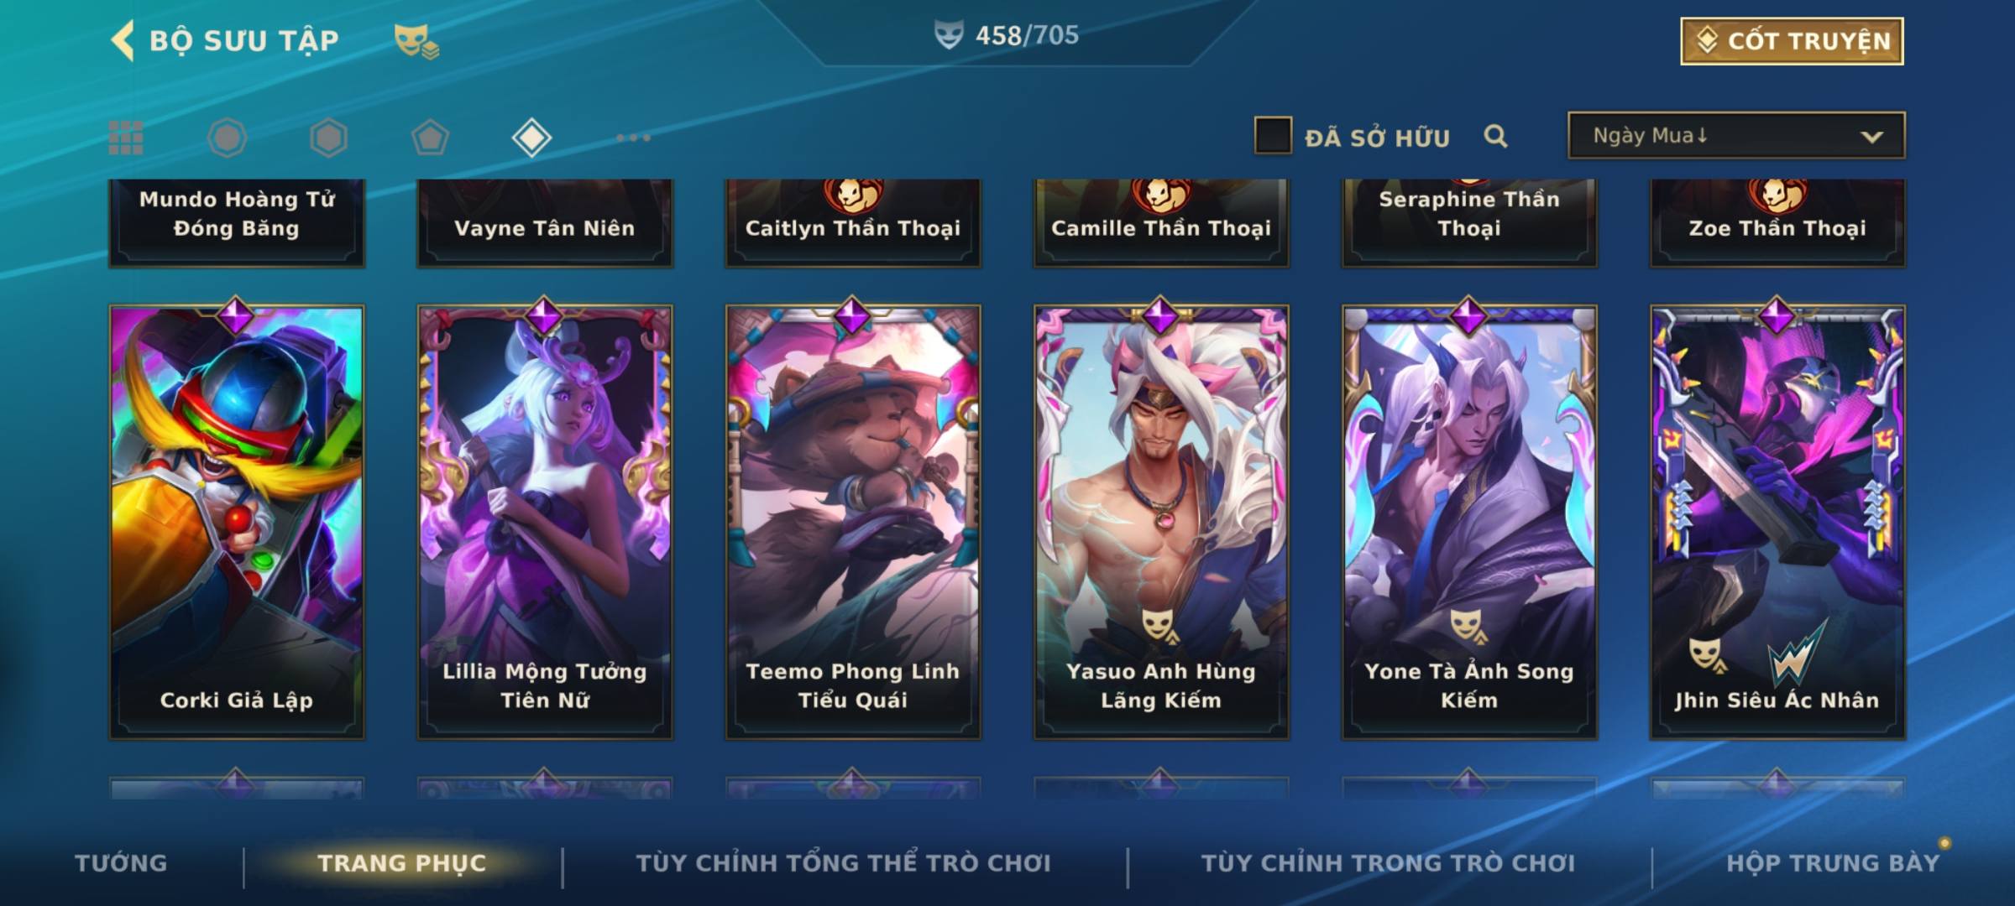
Task: Click the search magnifier icon
Action: pos(1495,136)
